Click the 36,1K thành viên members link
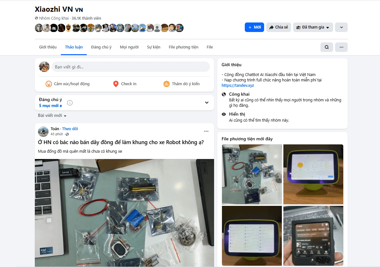This screenshot has height=267, width=380. pos(86,18)
